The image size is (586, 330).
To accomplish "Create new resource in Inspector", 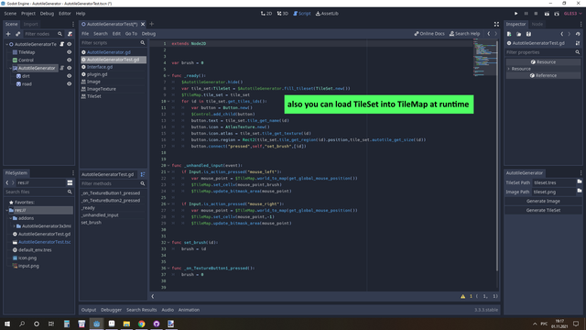I will [x=509, y=34].
